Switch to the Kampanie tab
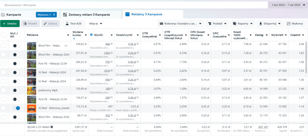Viewport: 308px width, 136px height. tap(14, 15)
